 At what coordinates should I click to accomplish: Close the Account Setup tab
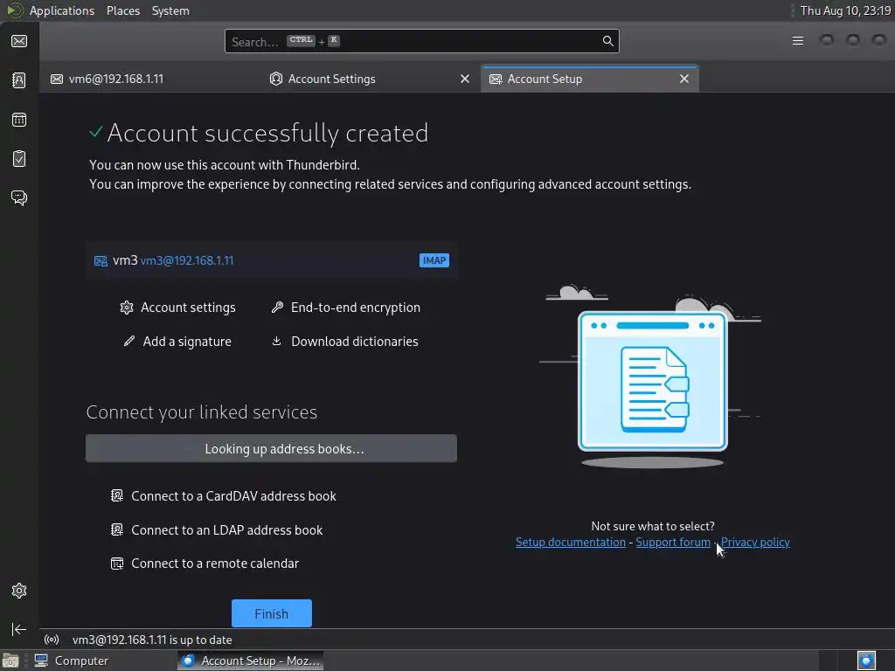(x=683, y=79)
